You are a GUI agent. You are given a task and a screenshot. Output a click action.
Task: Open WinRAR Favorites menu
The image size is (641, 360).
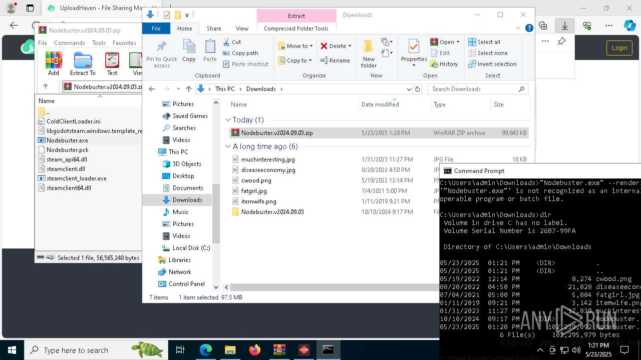click(124, 43)
